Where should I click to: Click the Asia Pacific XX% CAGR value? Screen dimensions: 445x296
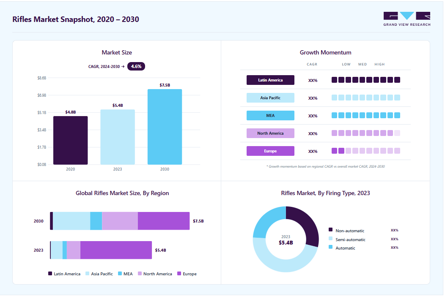pyautogui.click(x=313, y=98)
